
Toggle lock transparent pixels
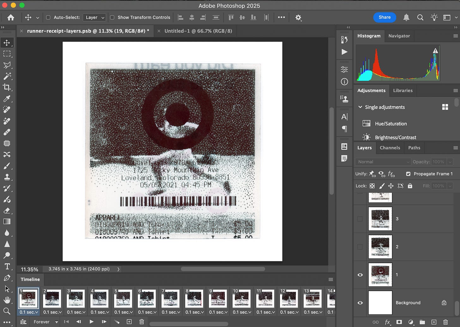pos(372,186)
